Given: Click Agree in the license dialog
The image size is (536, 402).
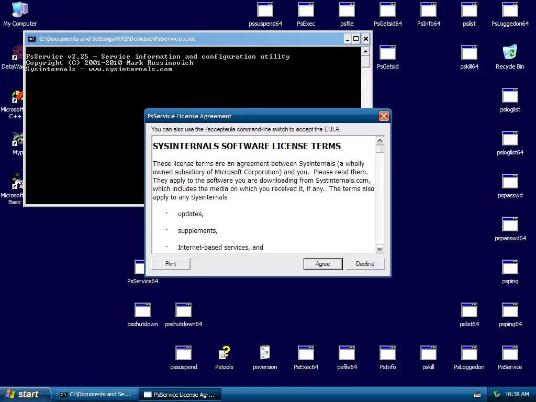Looking at the screenshot, I should coord(322,264).
